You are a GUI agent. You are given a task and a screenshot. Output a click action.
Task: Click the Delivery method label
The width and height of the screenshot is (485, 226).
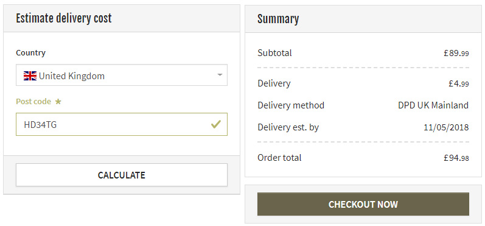[x=291, y=105]
